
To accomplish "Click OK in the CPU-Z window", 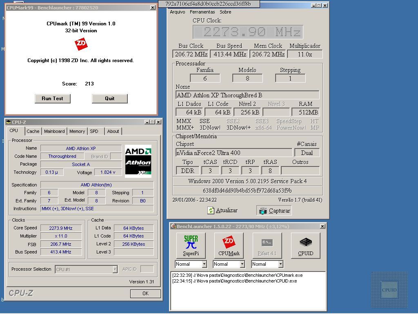I will 146,294.
